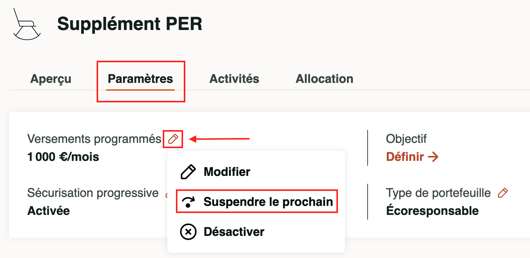Viewport: 530px width, 258px height.
Task: Open the Aperçu tab
Action: [51, 79]
